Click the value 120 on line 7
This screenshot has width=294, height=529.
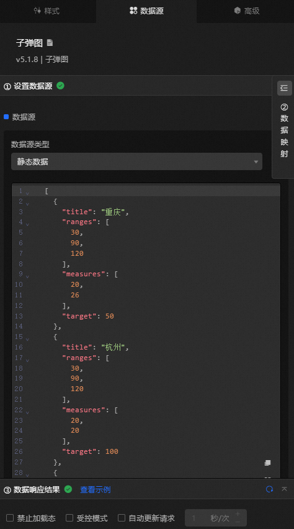tap(77, 253)
